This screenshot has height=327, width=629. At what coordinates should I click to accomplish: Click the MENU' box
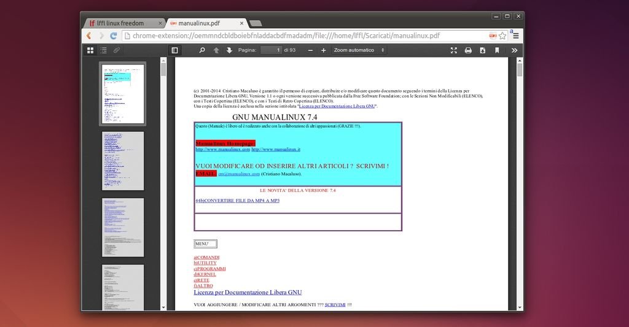click(x=205, y=244)
